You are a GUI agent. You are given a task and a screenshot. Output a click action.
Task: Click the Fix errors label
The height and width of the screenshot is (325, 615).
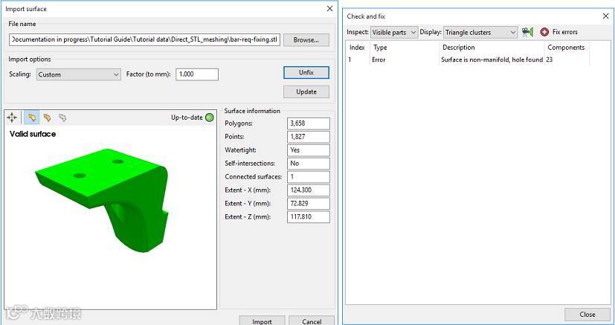564,32
